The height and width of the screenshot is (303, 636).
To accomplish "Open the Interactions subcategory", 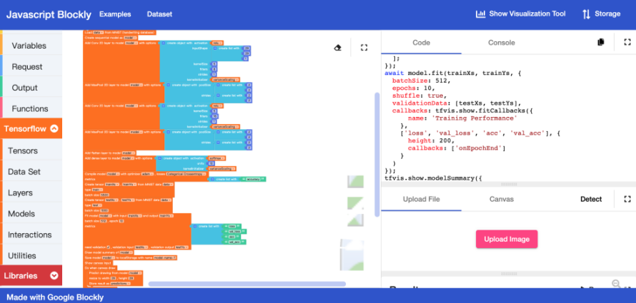I will coord(32,235).
